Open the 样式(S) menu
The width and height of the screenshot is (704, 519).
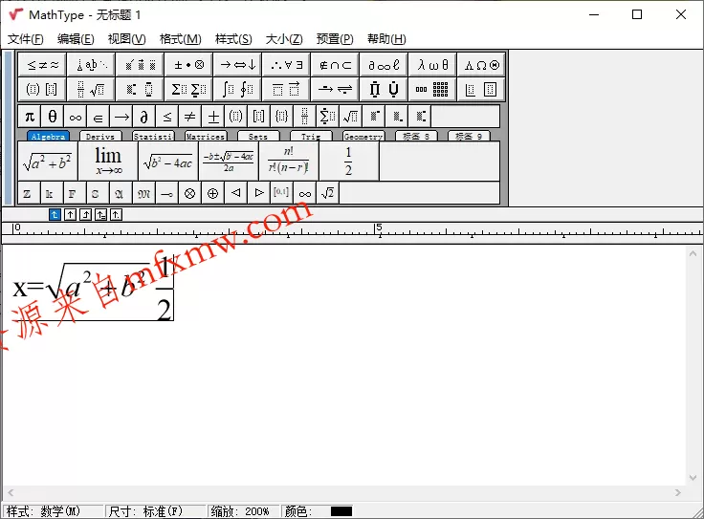point(233,39)
